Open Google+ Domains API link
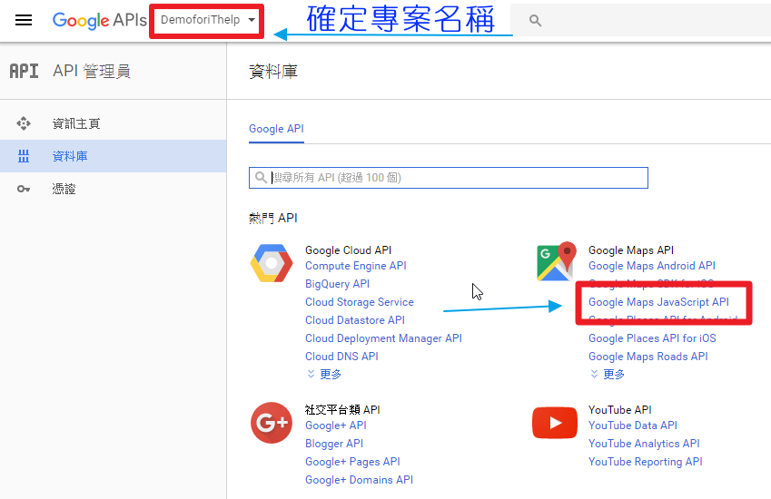The image size is (771, 499). coord(359,480)
